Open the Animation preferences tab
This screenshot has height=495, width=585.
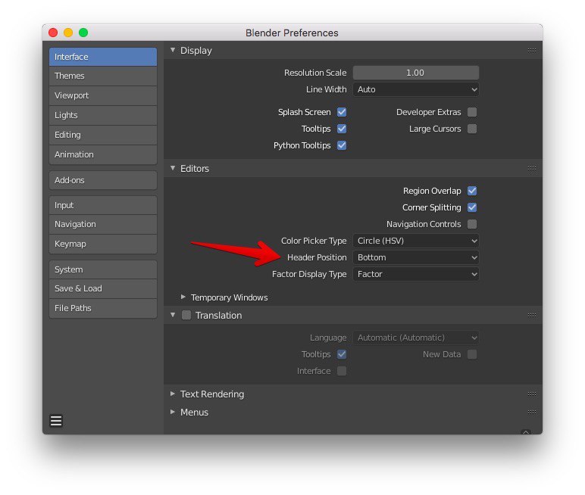pyautogui.click(x=103, y=154)
